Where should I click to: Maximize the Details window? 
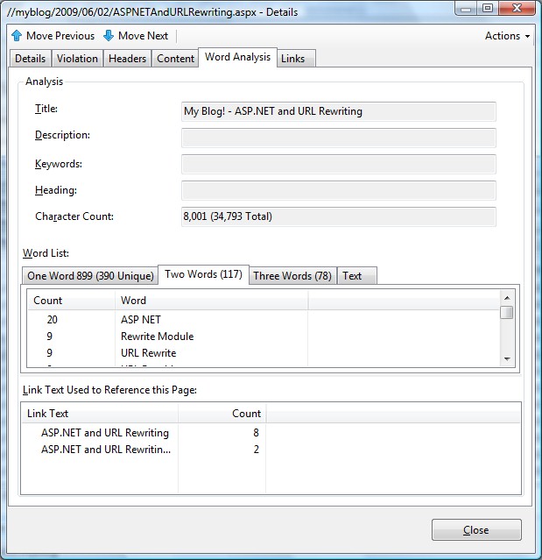click(488, 9)
